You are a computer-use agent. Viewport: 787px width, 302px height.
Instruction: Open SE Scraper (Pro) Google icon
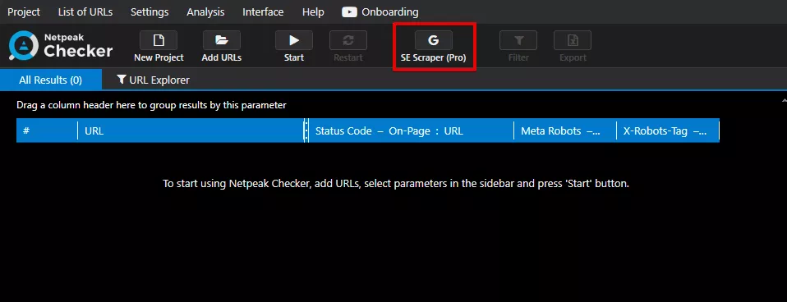pyautogui.click(x=434, y=40)
